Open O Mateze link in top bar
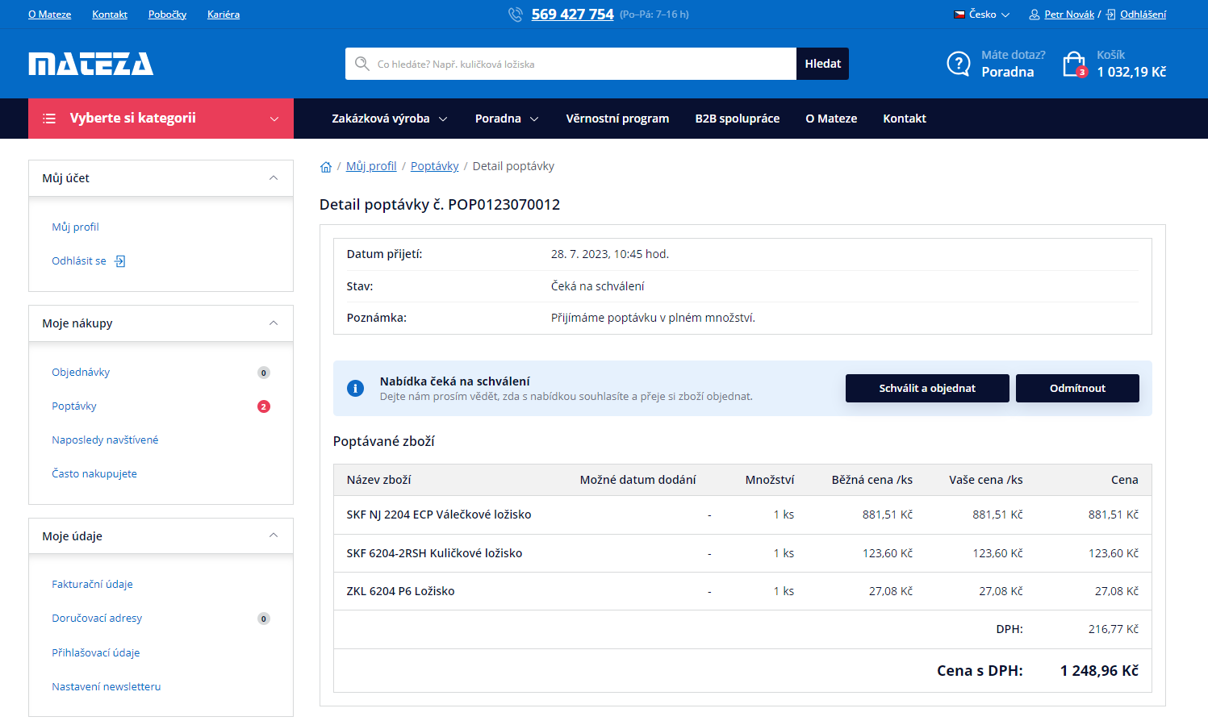 (x=49, y=15)
